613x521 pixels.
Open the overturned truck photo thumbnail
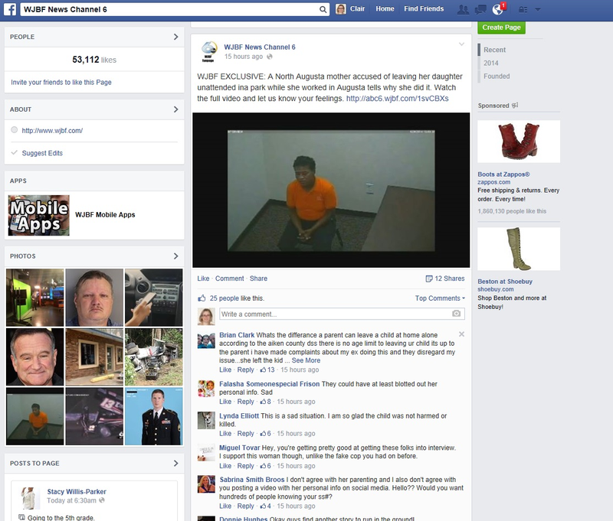tap(154, 357)
